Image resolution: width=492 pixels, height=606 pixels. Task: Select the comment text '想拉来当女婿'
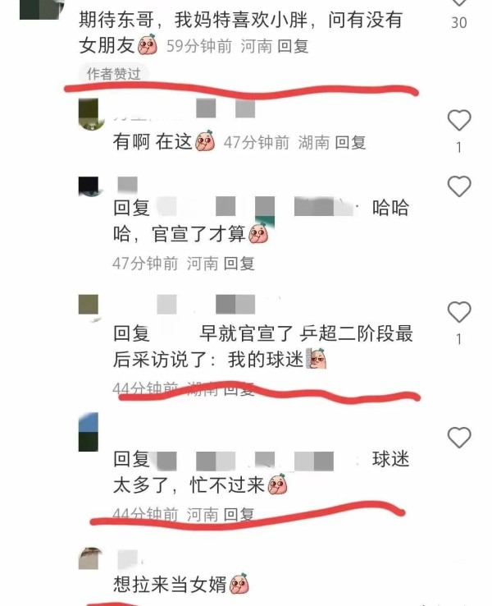point(170,584)
